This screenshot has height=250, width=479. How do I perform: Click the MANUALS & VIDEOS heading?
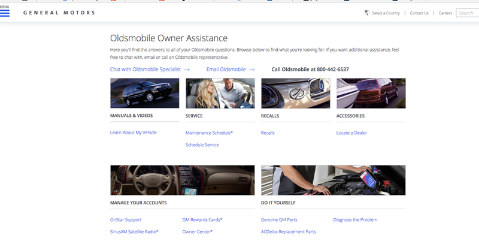click(x=131, y=115)
